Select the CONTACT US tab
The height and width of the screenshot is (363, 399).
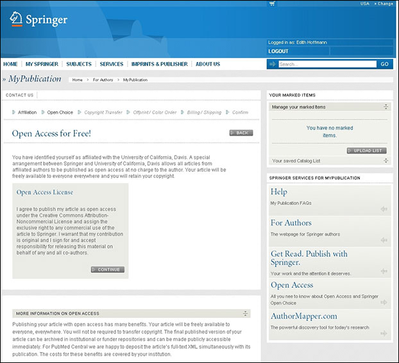click(x=20, y=95)
